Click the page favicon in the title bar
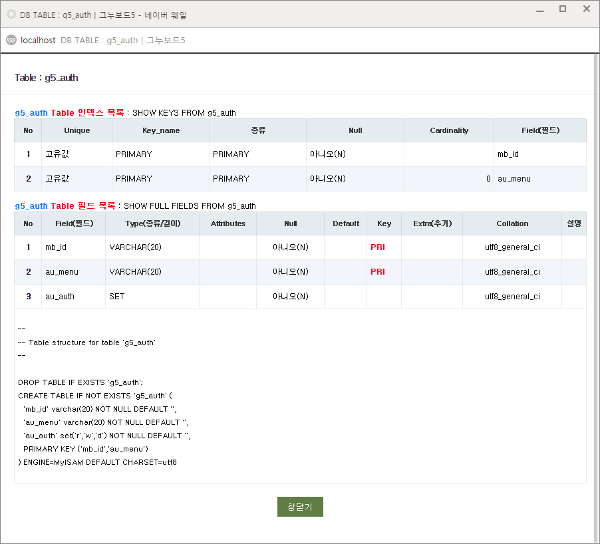600x544 pixels. (11, 14)
